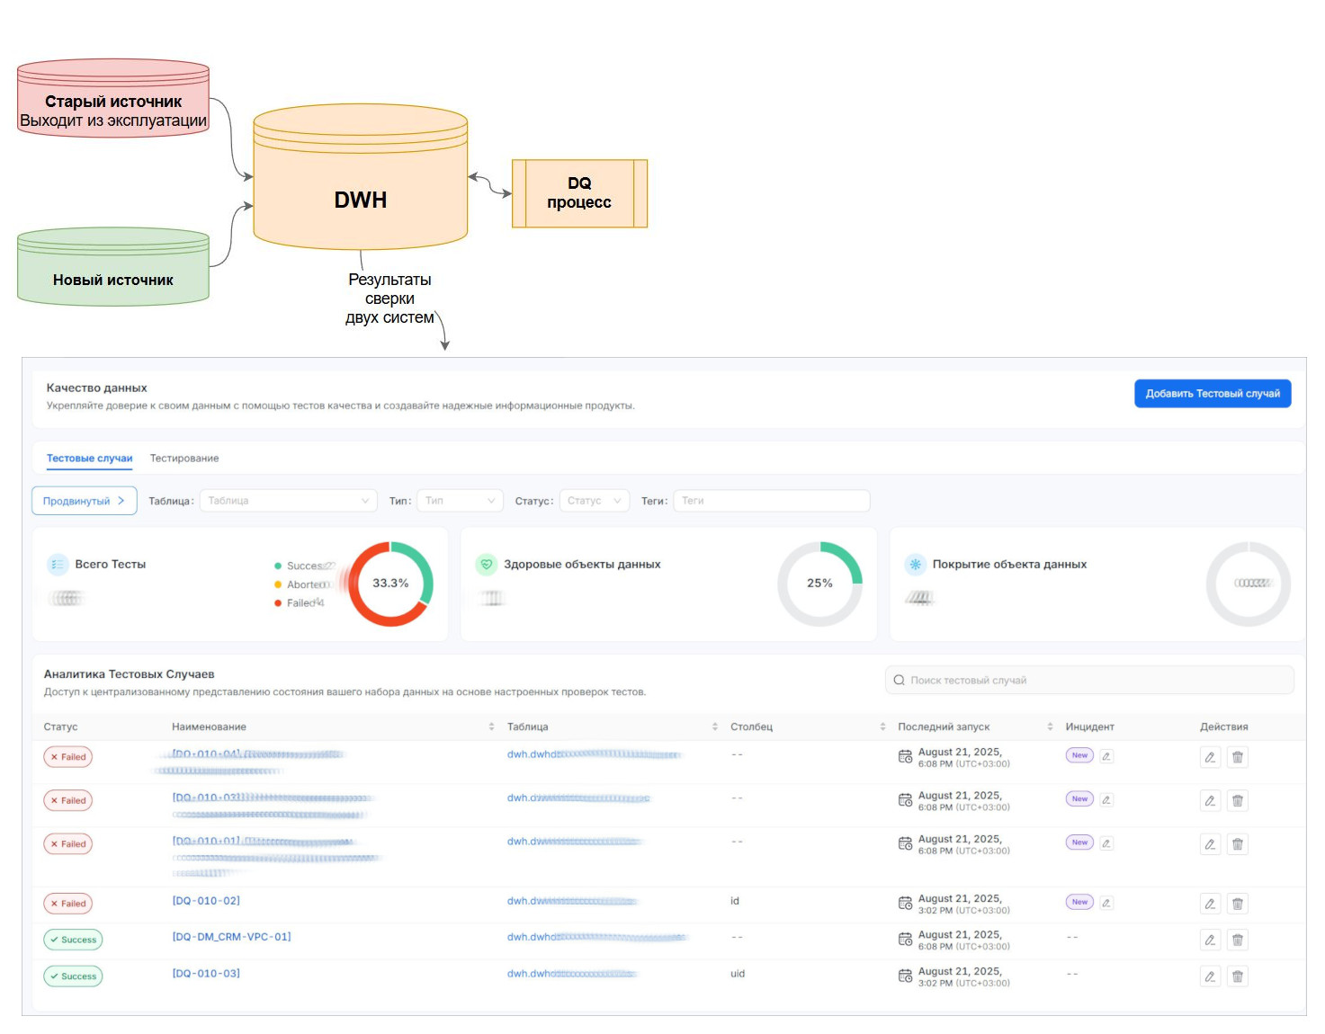This screenshot has width=1325, height=1034.
Task: Switch to the Тестовые случаи tab
Action: [x=89, y=459]
